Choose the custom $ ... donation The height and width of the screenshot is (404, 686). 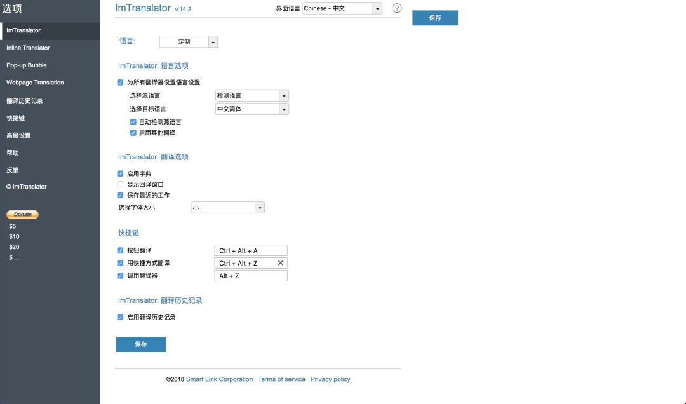coord(14,257)
